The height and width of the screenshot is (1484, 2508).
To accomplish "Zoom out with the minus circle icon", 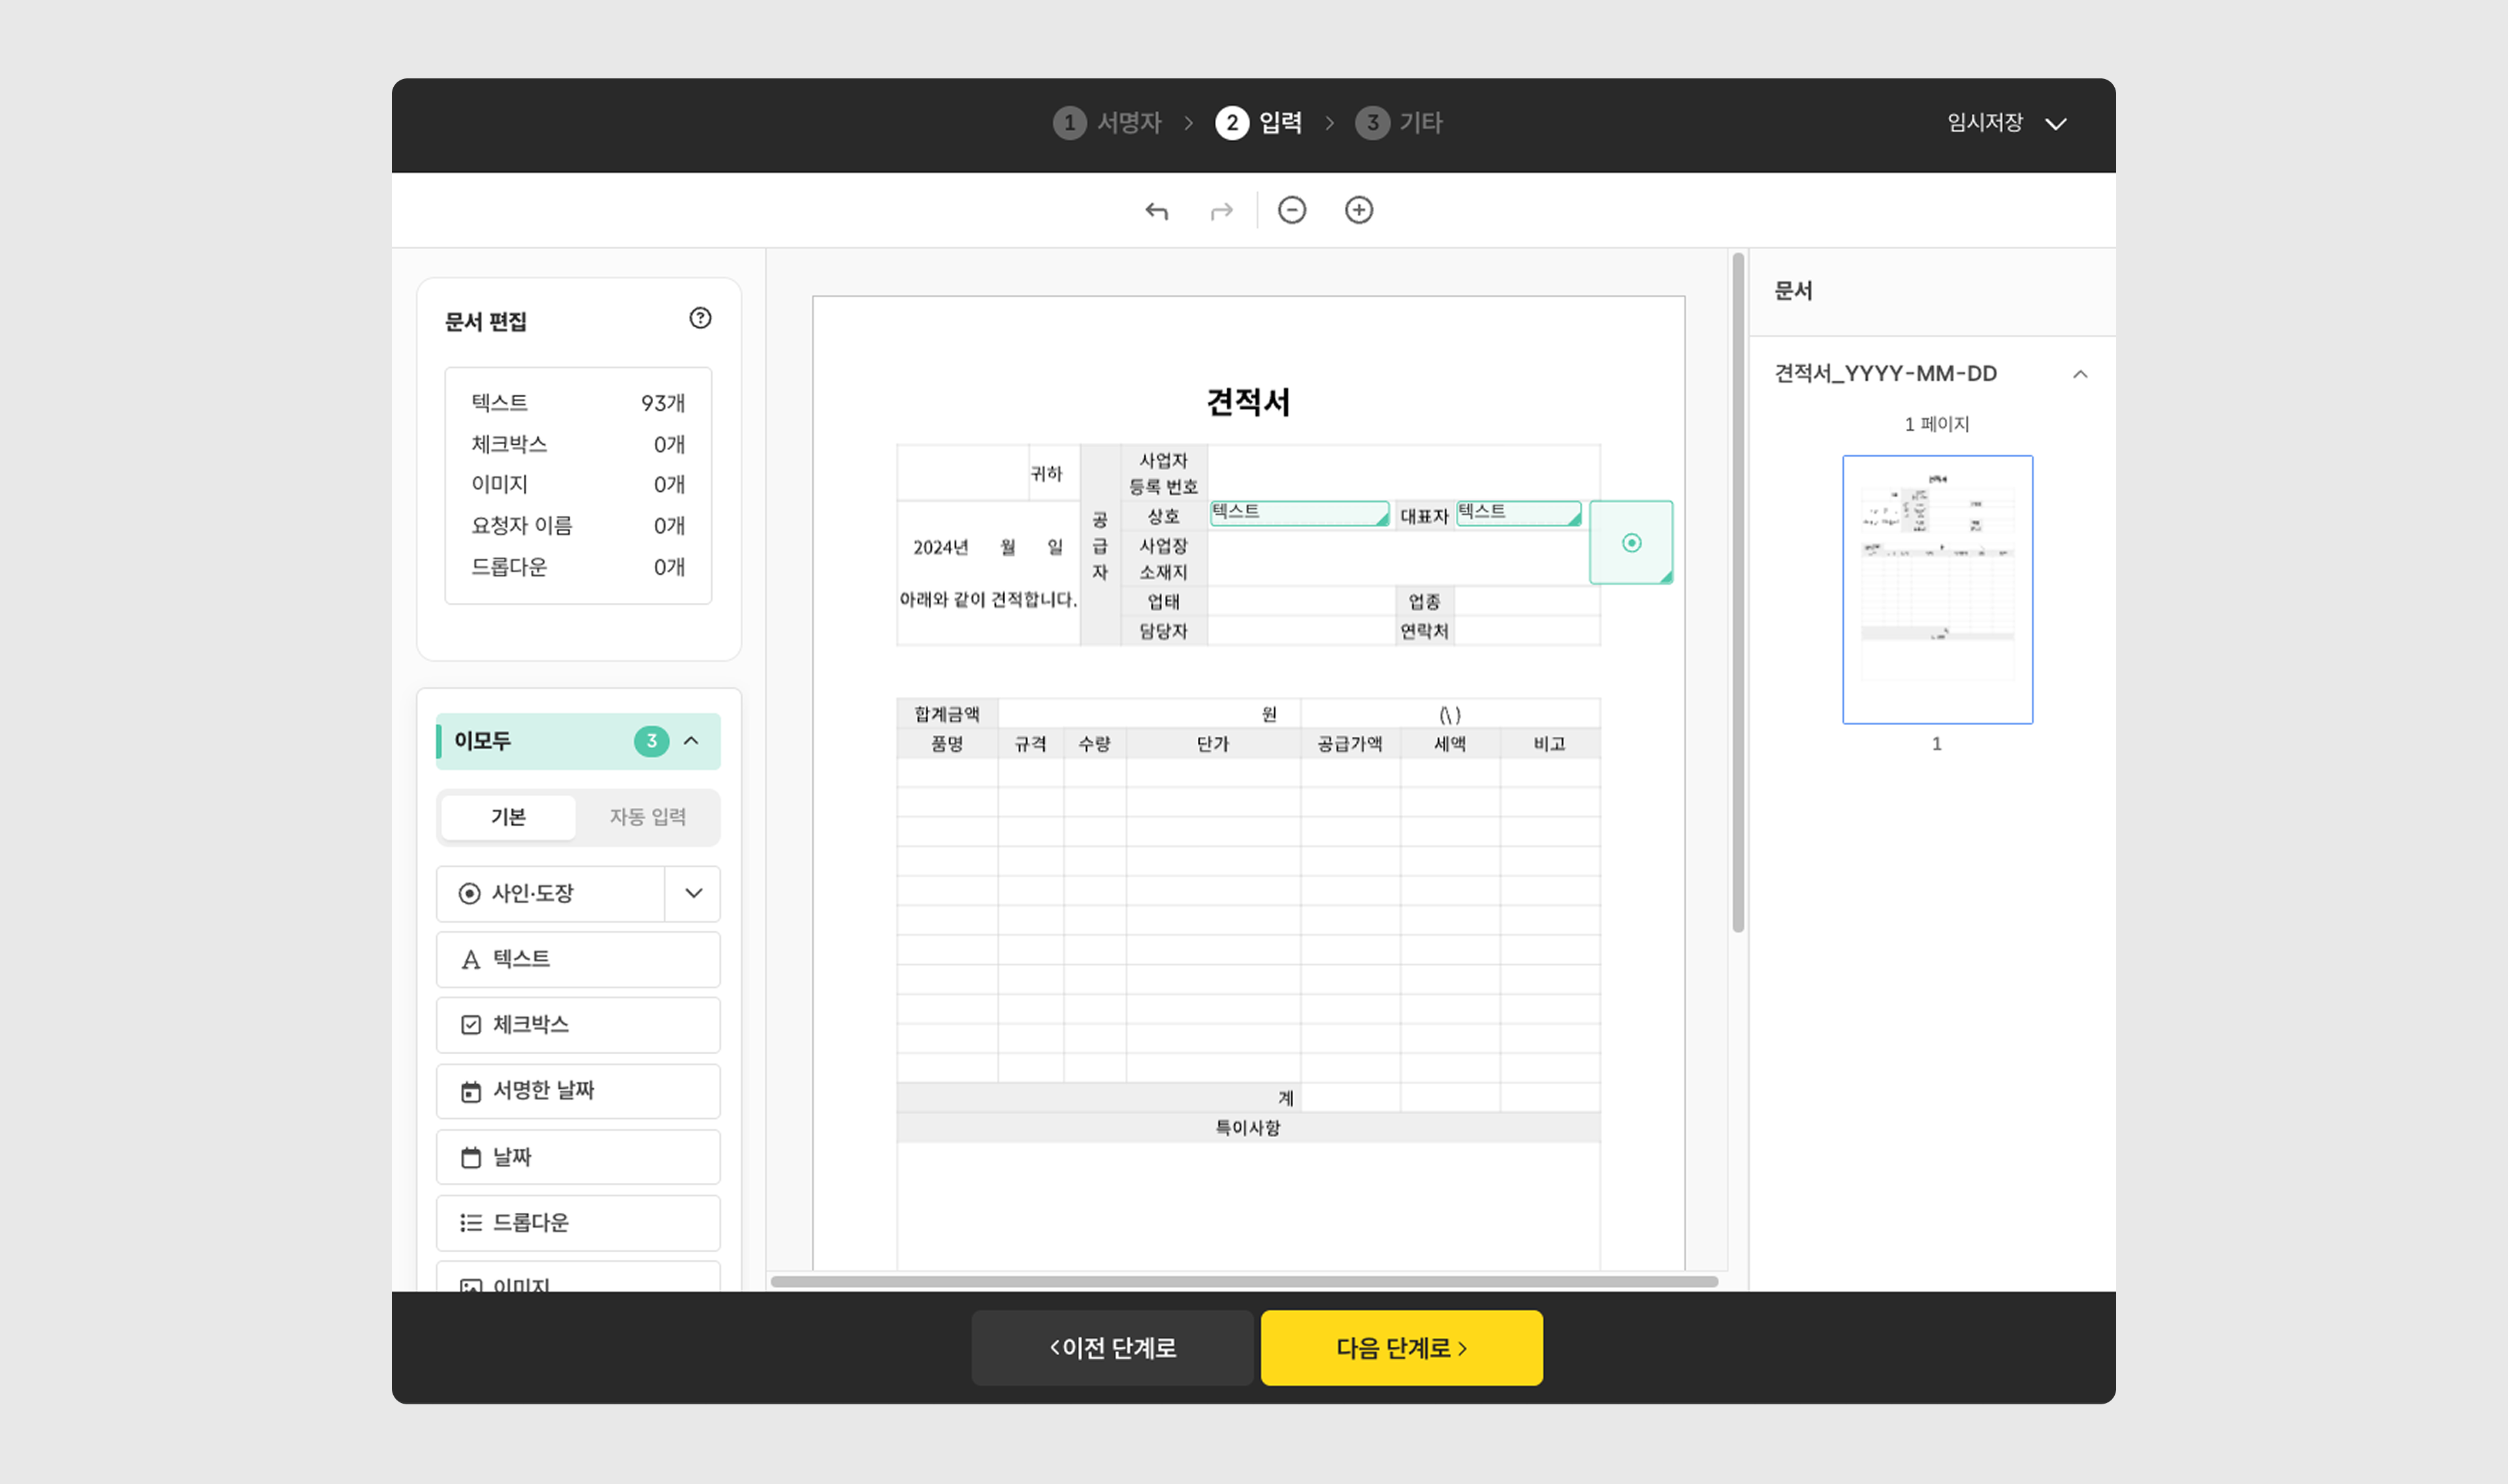I will point(1291,210).
